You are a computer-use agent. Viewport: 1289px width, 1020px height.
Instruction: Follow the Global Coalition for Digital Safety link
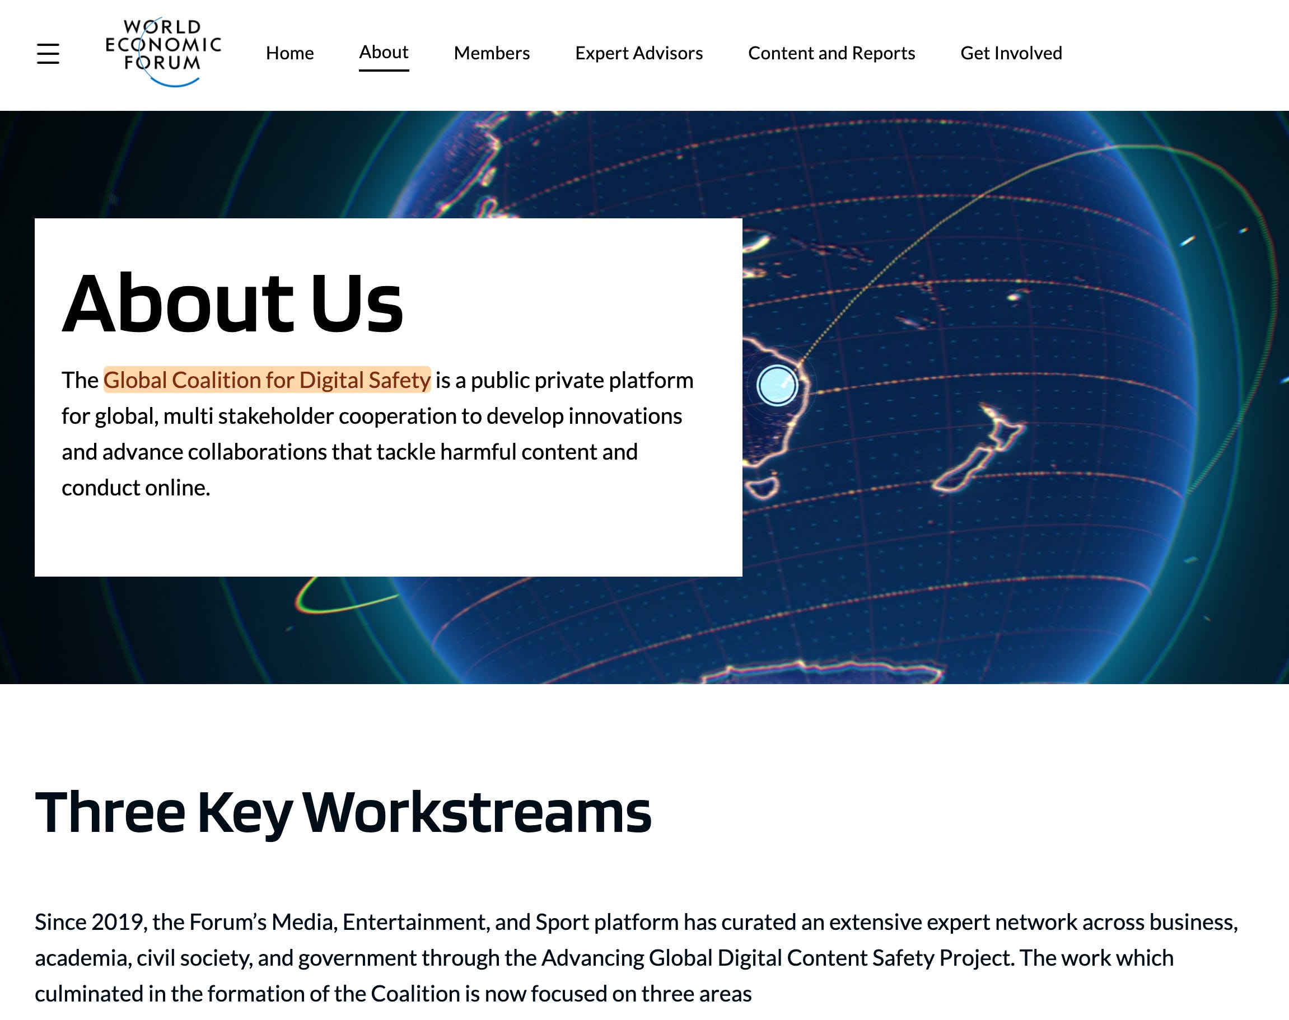[x=267, y=380]
